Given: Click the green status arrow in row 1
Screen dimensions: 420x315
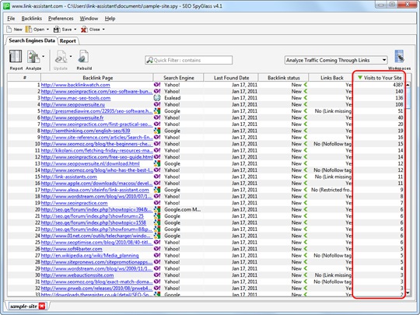Looking at the screenshot, I should coord(306,85).
